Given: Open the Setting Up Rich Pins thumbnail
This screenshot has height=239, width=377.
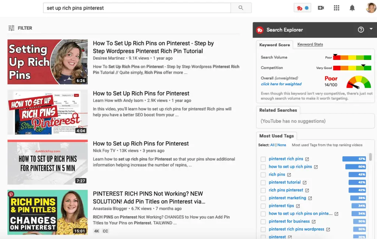Looking at the screenshot, I should (x=47, y=62).
